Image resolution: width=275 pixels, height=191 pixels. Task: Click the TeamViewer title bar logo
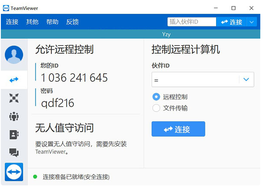click(6, 8)
